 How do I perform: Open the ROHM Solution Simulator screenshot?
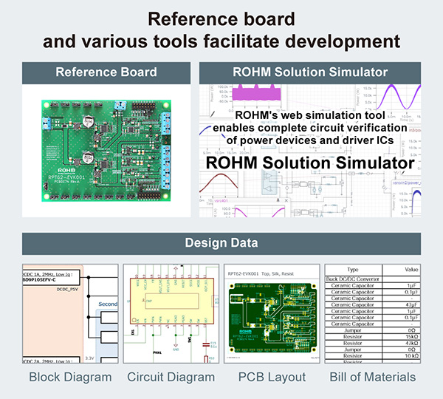310,151
